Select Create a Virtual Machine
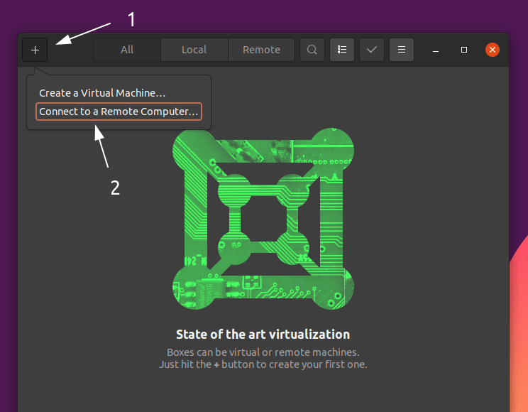Screen dimensions: 528x412 point(102,93)
